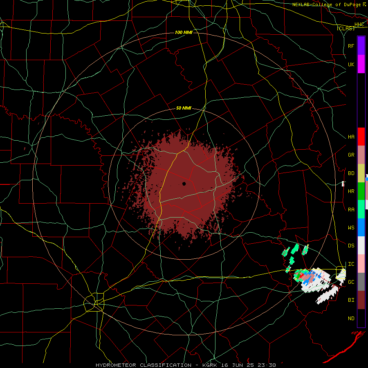Screen dimensions: 368x368
Task: Click the 23:30 timestamp text
Action: click(267, 365)
